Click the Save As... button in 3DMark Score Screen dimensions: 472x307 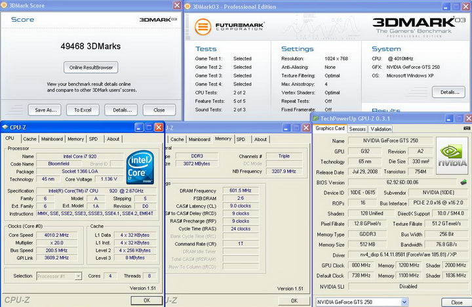[x=45, y=110]
